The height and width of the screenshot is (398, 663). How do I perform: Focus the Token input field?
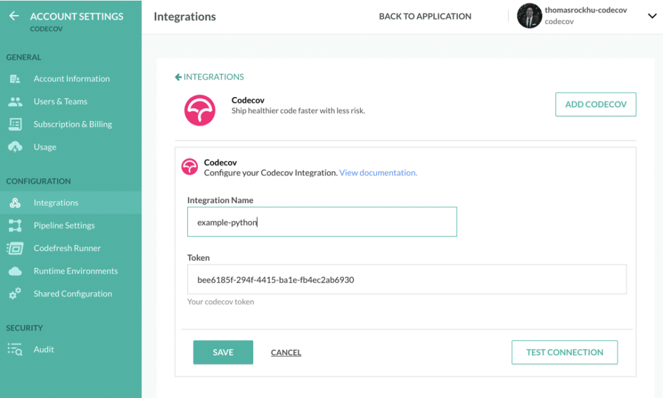(407, 280)
